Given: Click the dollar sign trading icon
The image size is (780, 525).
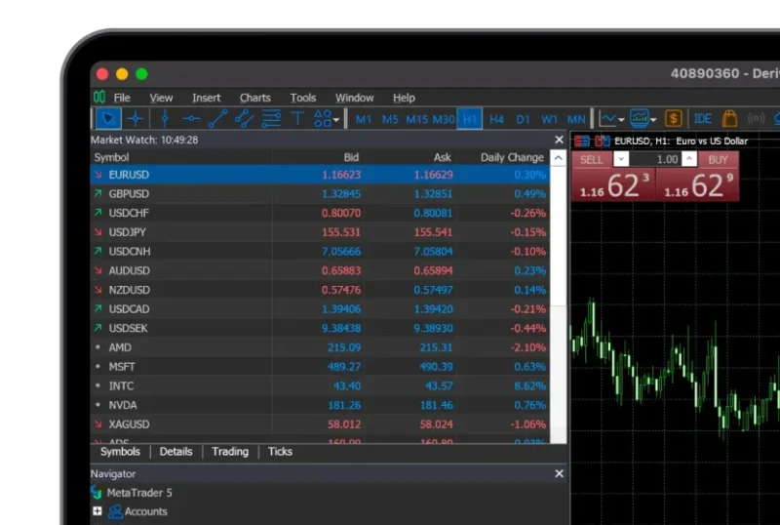Looking at the screenshot, I should [x=673, y=119].
